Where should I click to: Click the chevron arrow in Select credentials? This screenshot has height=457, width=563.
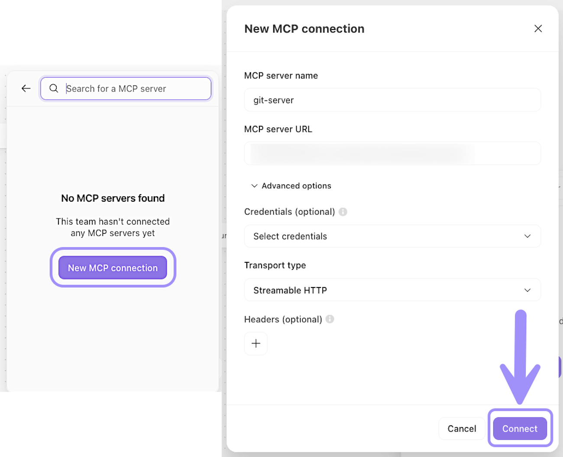[527, 236]
